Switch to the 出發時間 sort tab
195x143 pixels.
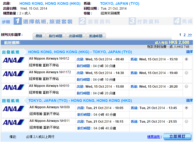point(76,36)
